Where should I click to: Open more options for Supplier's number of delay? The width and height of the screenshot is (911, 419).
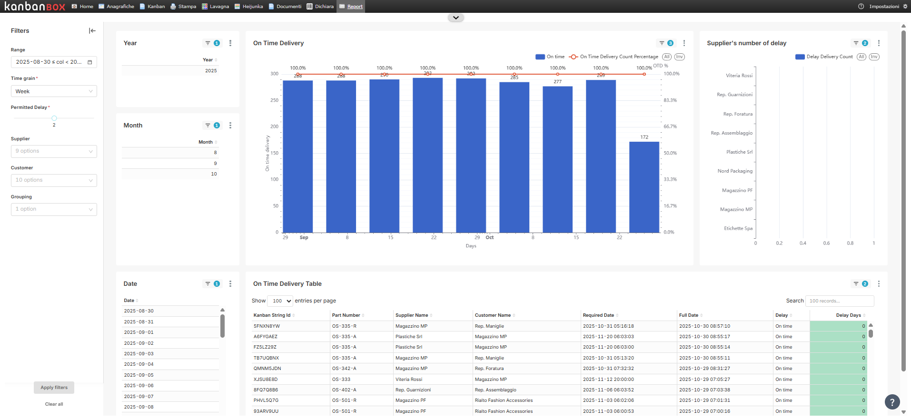coord(879,43)
